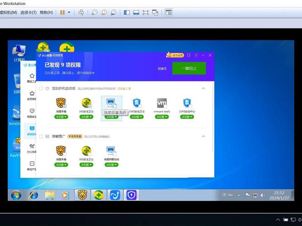Click the vmware tools icon in startup items
Viewport: 302px width, 226px height.
(x=162, y=103)
